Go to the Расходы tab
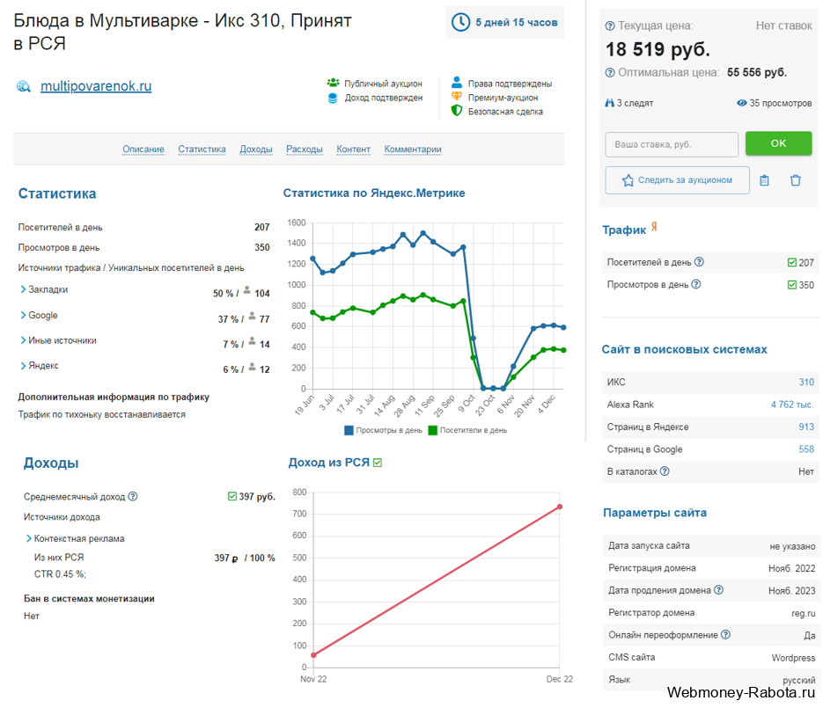Screen dimensions: 823x708 tap(305, 150)
